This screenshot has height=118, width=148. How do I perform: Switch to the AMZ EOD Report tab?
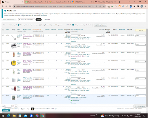pos(82,2)
